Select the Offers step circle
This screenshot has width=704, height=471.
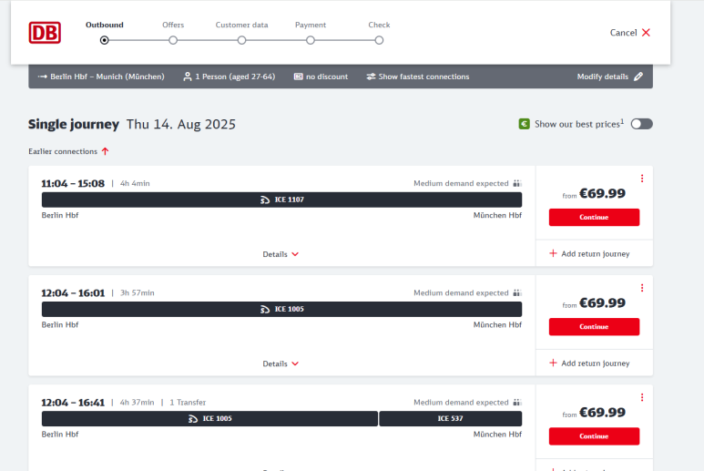tap(173, 40)
